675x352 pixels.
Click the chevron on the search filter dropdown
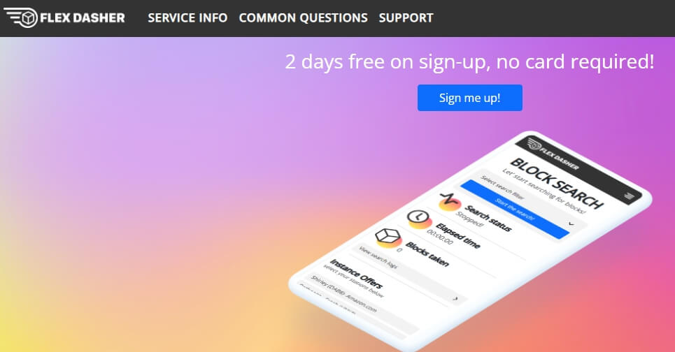[571, 224]
